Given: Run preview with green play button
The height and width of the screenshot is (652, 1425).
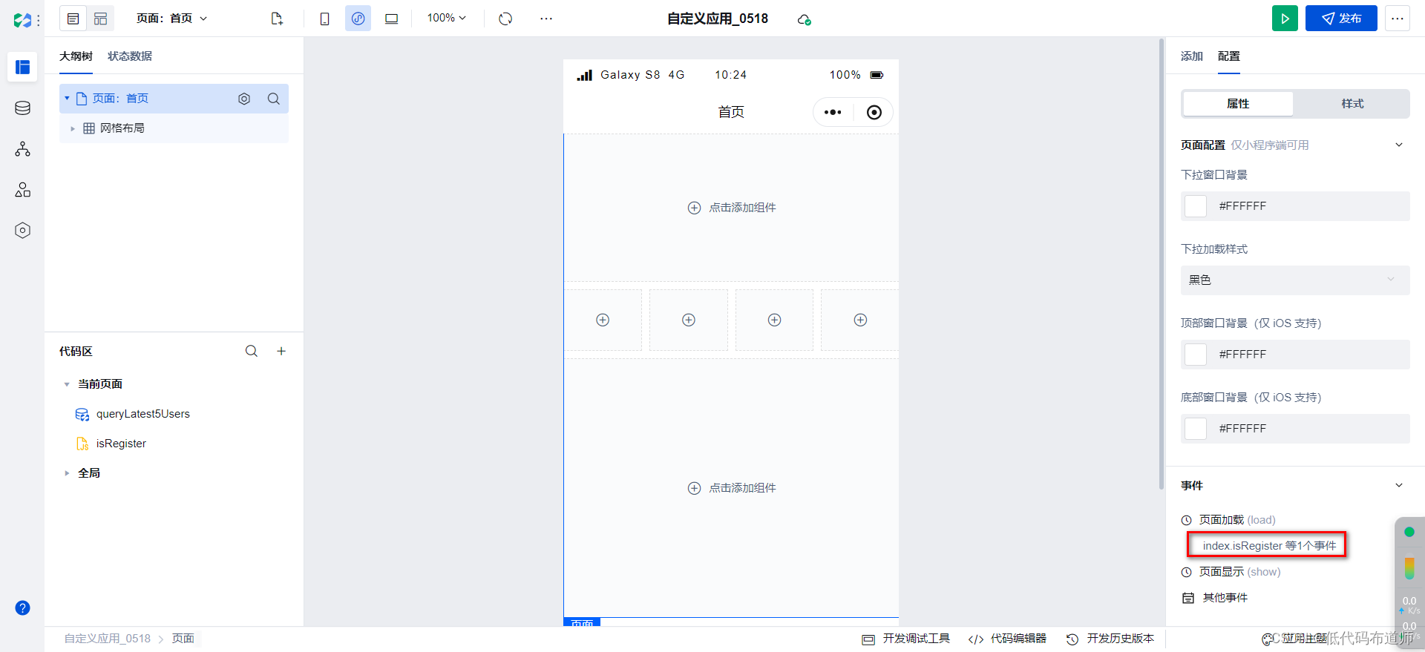Looking at the screenshot, I should pyautogui.click(x=1285, y=19).
